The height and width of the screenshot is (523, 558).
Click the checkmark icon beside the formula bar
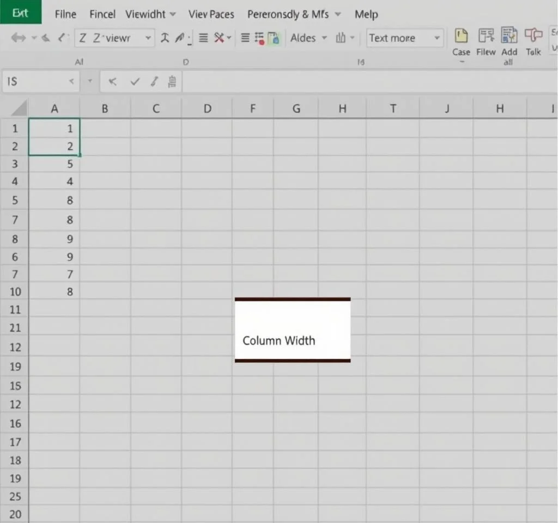[x=135, y=82]
